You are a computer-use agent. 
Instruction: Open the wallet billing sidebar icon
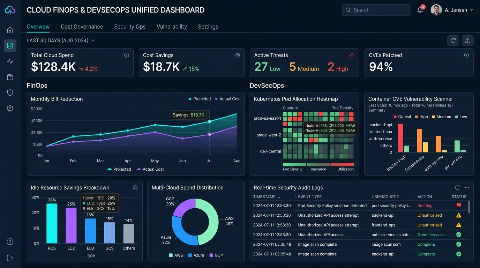tap(10, 77)
